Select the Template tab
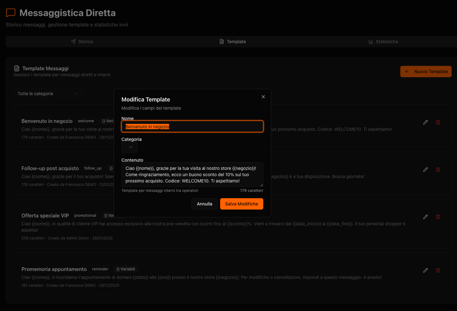Viewport: 457px width, 311px height. click(233, 42)
